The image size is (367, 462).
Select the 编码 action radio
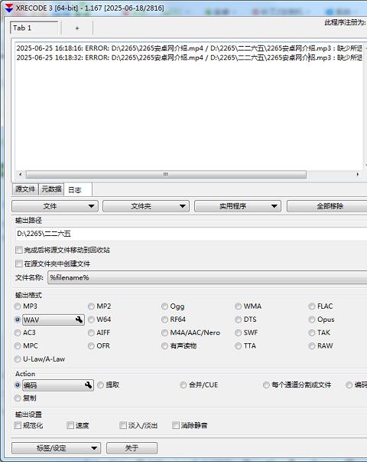pyautogui.click(x=18, y=385)
